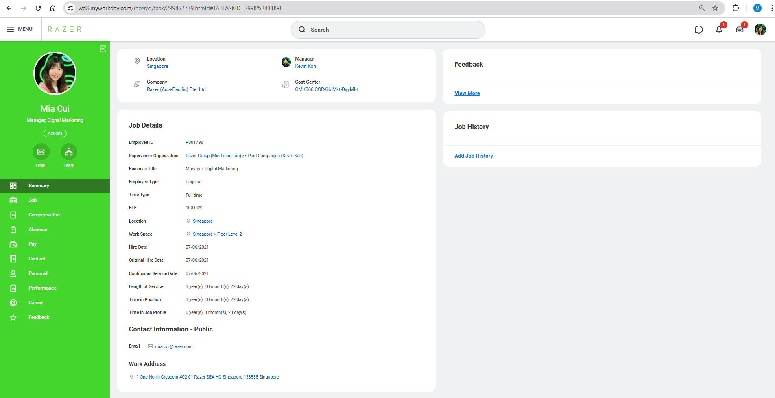
Task: Open cost center GMK066 COR-GblMkt-DigiMkt link
Action: (326, 89)
